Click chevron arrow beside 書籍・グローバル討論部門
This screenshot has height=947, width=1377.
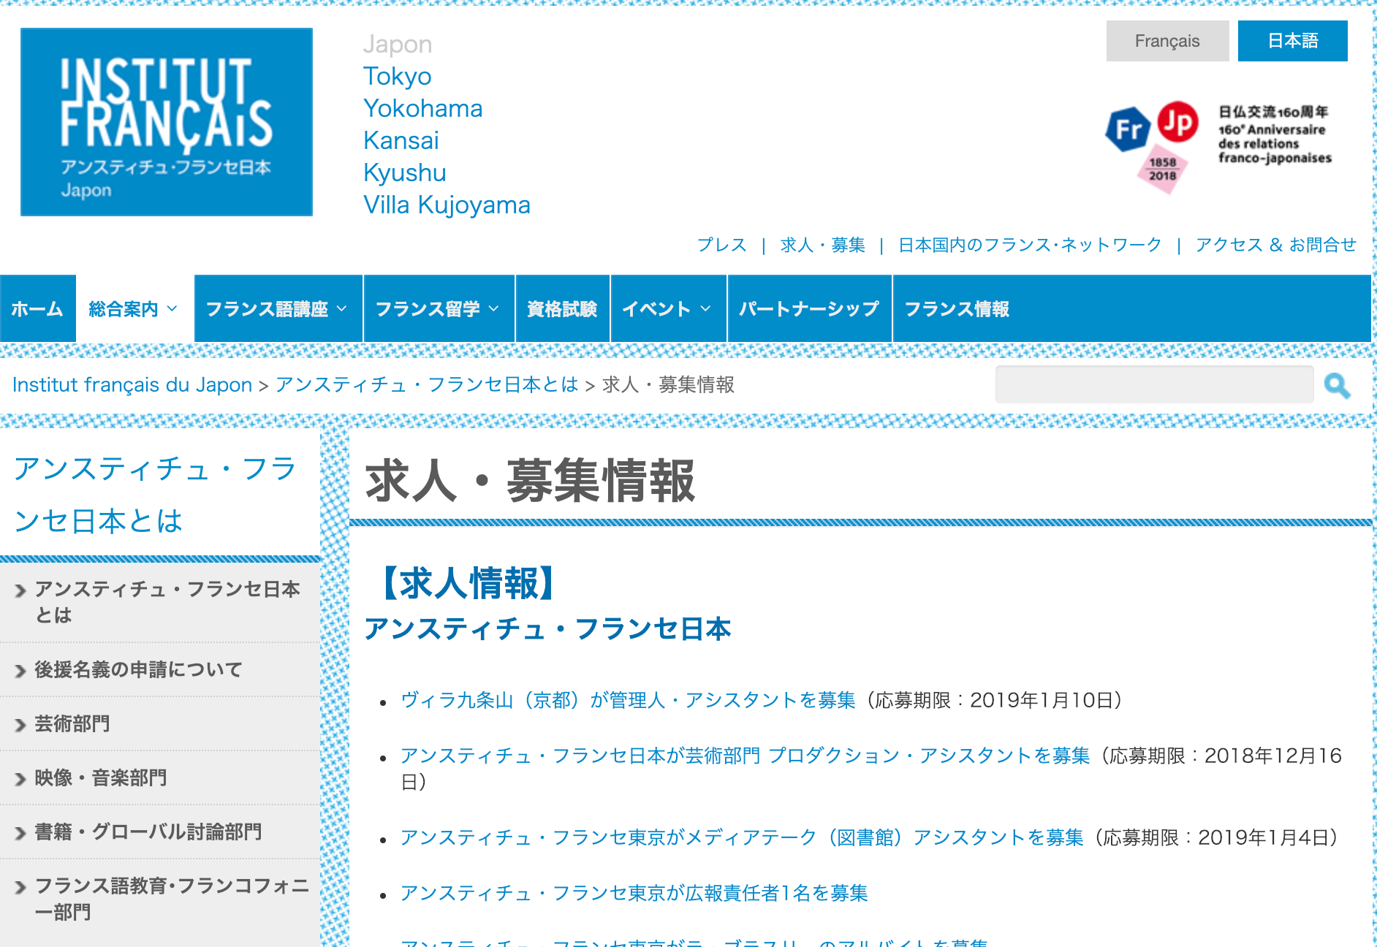[20, 833]
